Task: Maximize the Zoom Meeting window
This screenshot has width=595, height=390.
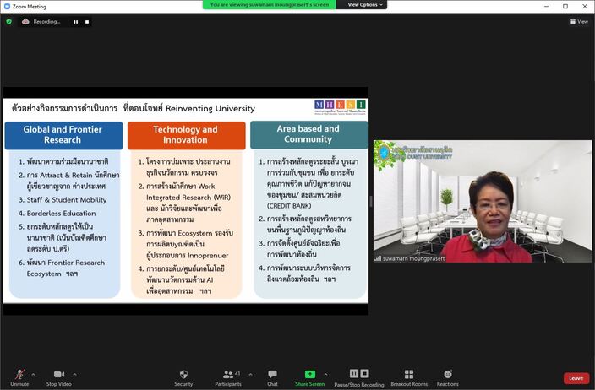Action: [x=565, y=6]
